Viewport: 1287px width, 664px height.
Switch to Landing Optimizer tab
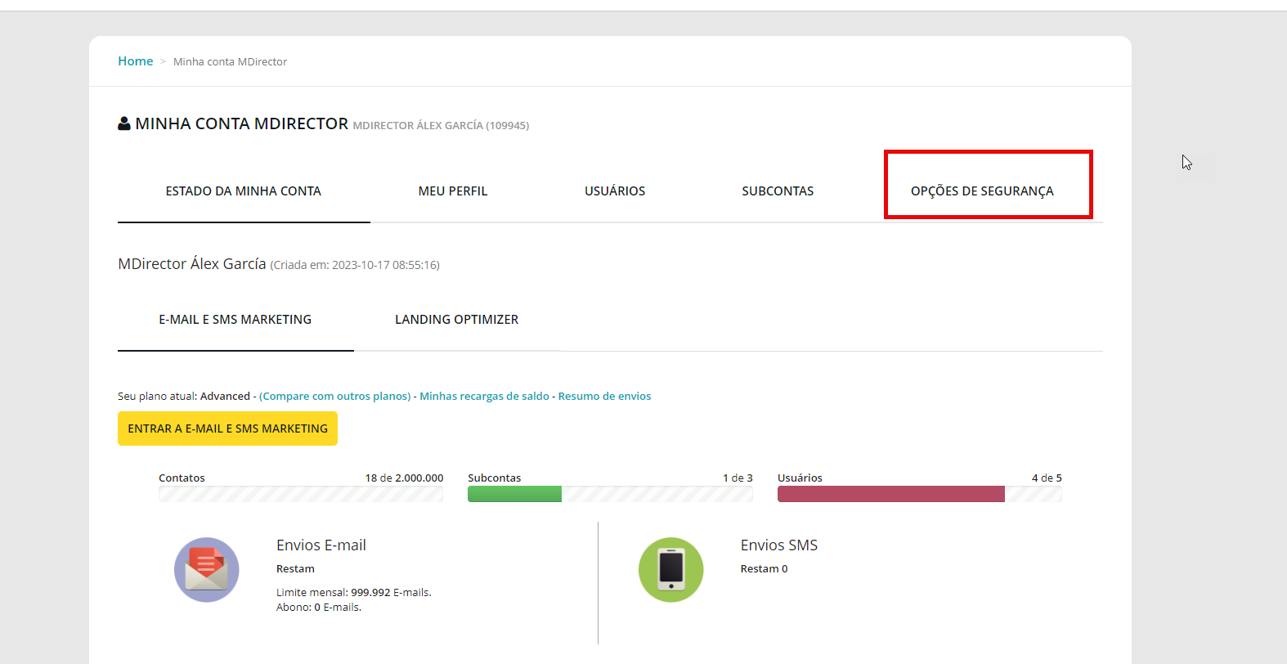[456, 320]
